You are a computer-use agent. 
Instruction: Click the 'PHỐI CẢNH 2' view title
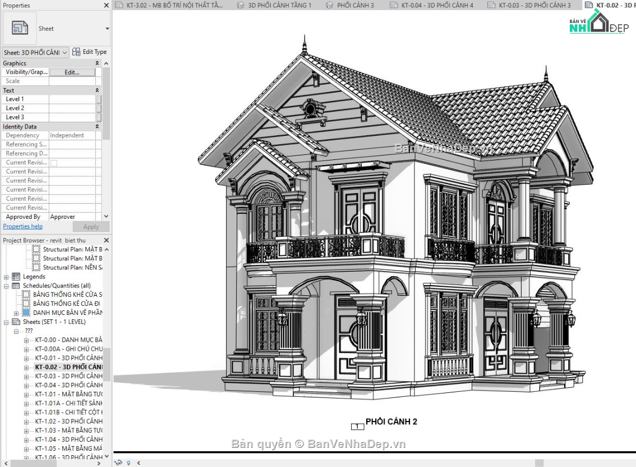click(391, 422)
